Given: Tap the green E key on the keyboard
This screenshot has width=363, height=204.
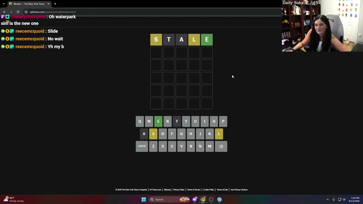Looking at the screenshot, I should pos(158,121).
